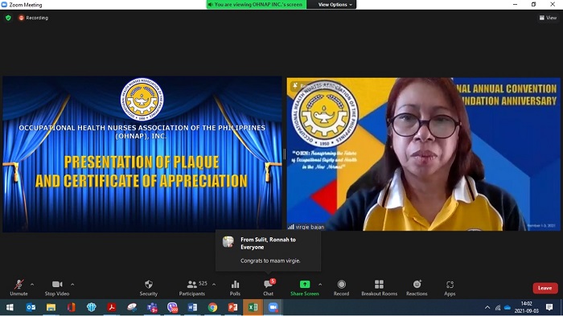
Task: Open Windows Start menu
Action: (x=10, y=307)
